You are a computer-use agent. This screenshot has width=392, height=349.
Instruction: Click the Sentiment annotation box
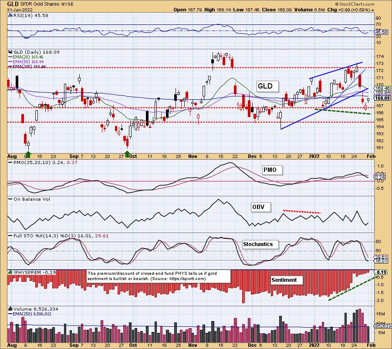coord(287,280)
